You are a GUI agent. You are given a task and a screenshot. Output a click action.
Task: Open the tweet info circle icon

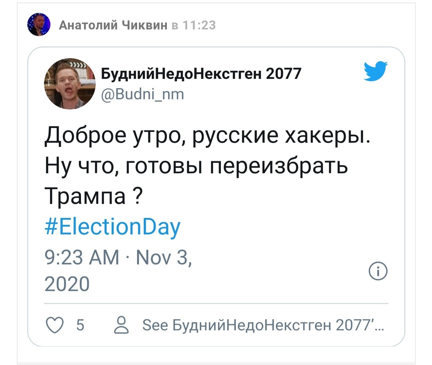378,271
